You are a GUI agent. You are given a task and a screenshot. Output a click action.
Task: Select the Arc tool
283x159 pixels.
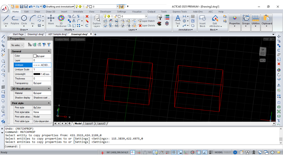[x=32, y=20]
